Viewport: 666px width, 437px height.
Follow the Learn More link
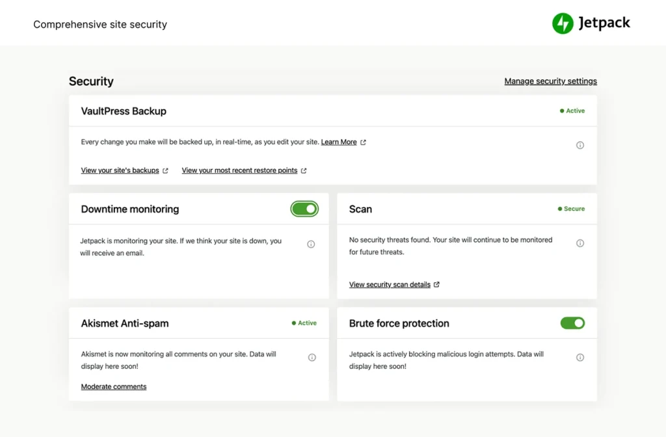coord(338,142)
